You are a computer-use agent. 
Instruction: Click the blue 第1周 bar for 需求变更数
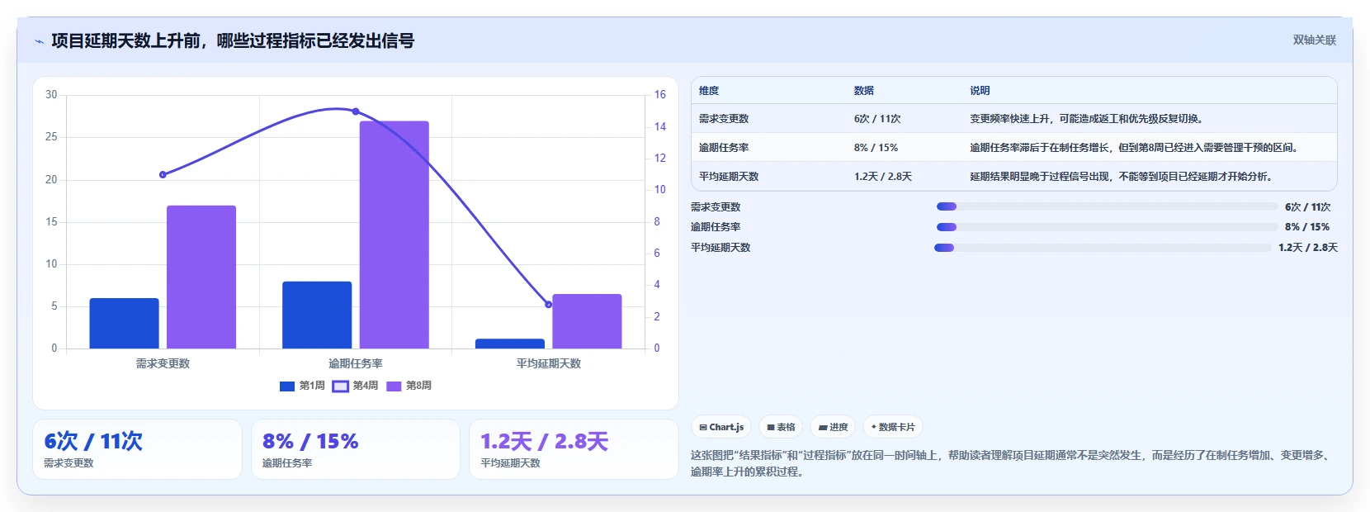124,323
